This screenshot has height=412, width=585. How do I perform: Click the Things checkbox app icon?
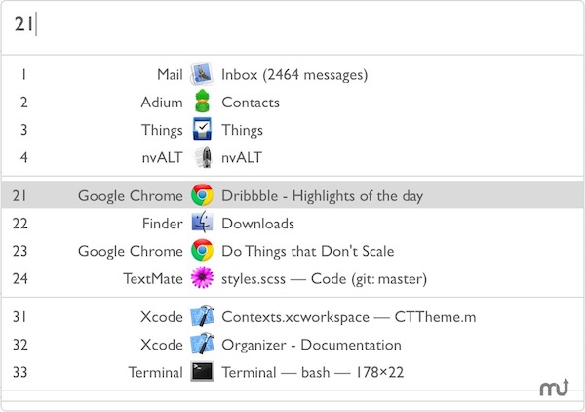[202, 129]
